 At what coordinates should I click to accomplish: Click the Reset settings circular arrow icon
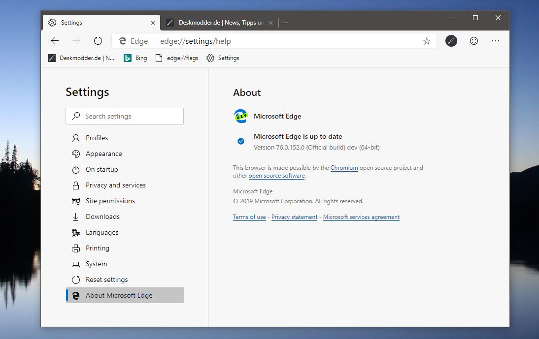point(75,279)
